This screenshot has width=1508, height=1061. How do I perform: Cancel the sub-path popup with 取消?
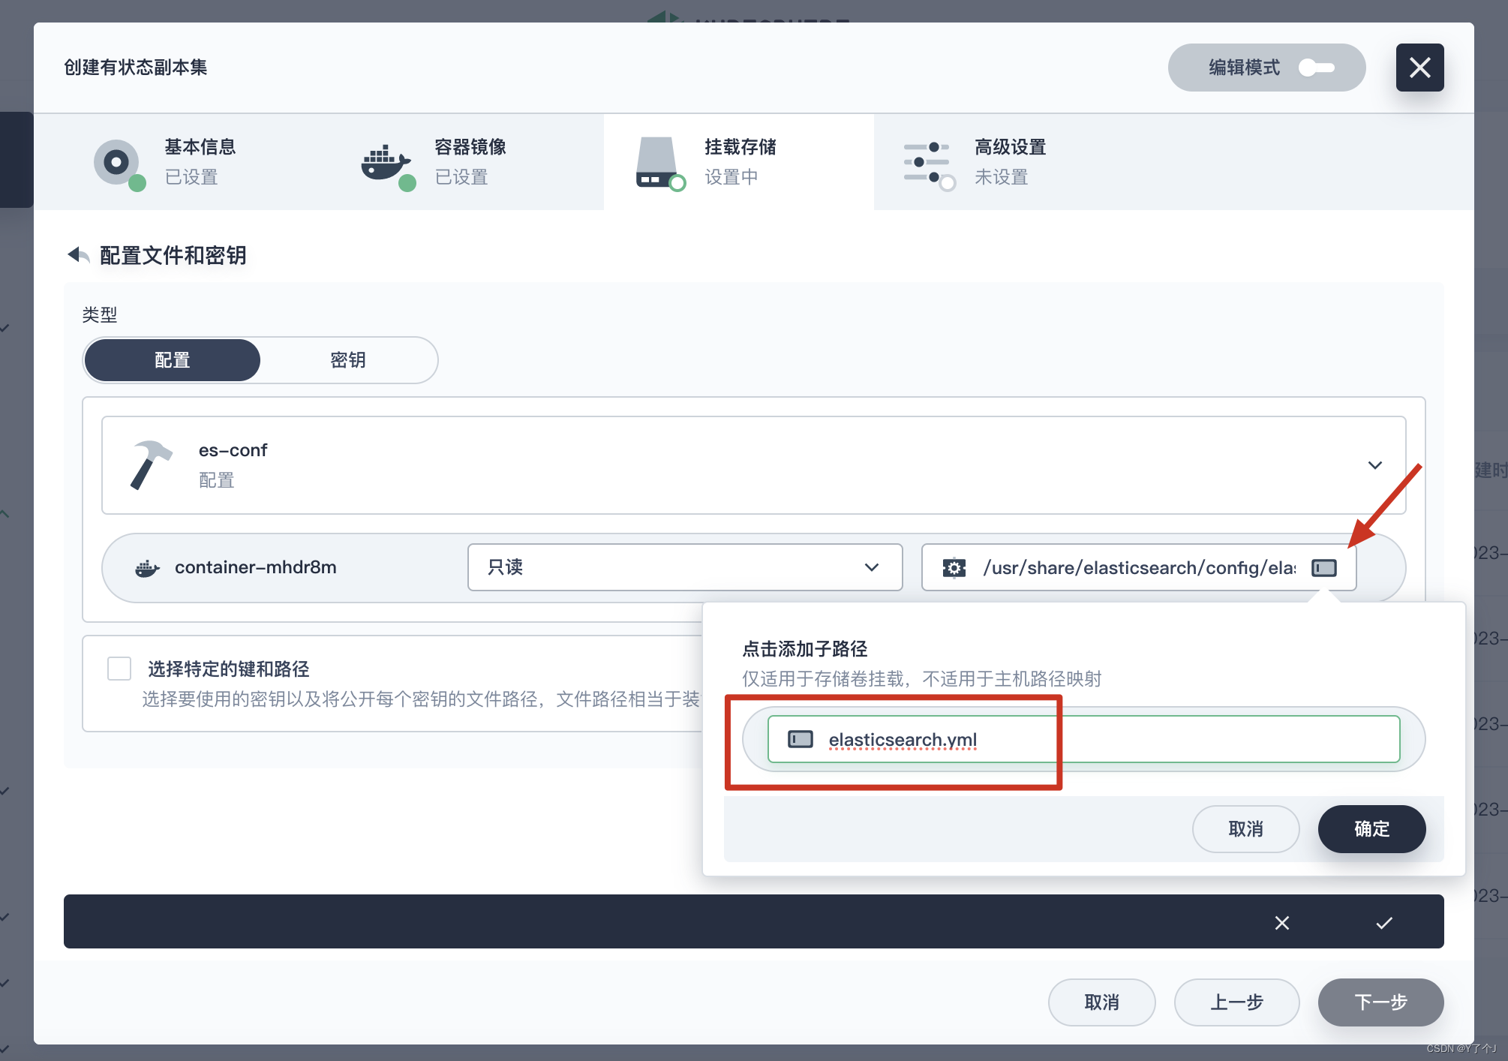tap(1245, 829)
